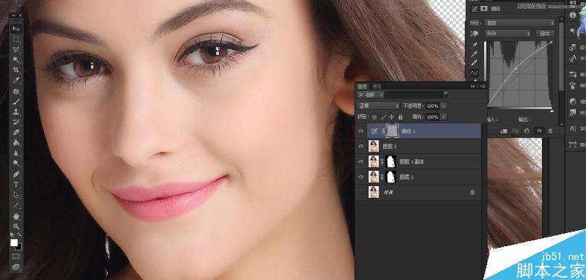Image resolution: width=586 pixels, height=280 pixels.
Task: Select the Crop tool
Action: [x=16, y=70]
